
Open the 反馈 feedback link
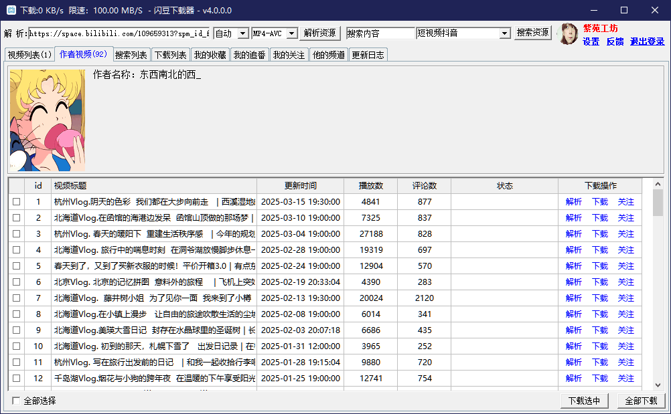615,41
